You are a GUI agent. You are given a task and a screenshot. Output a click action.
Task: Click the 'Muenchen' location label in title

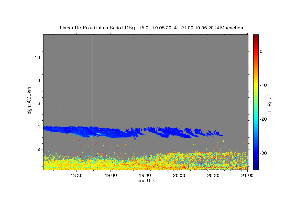click(x=232, y=28)
